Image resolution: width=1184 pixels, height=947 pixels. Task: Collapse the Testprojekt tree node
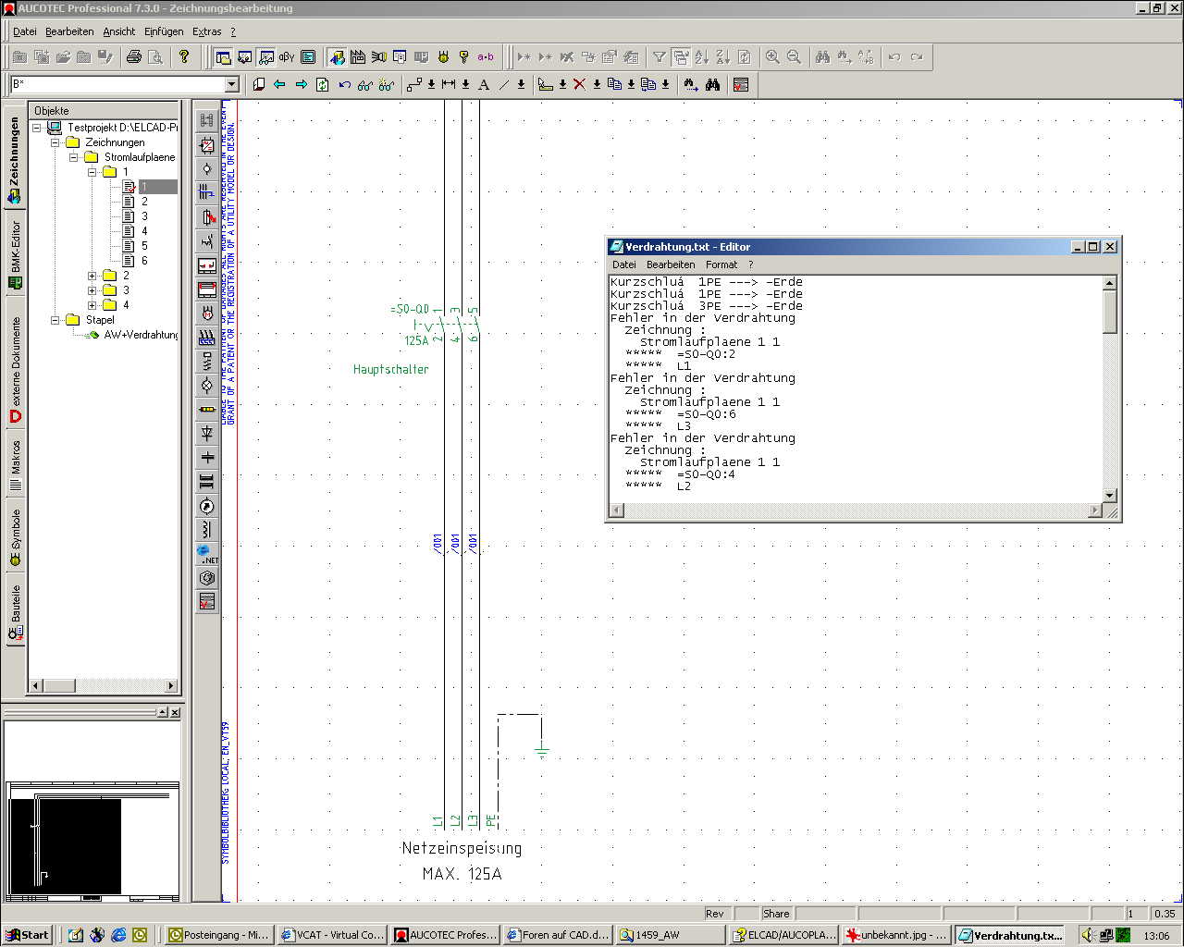(x=37, y=128)
